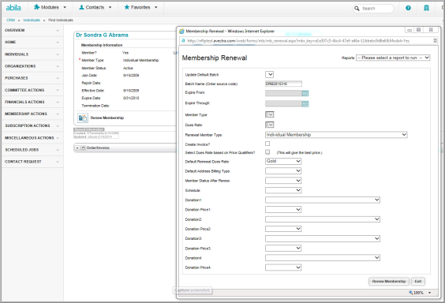Open the Donation4 dropdown
This screenshot has width=445, height=303.
(323, 257)
